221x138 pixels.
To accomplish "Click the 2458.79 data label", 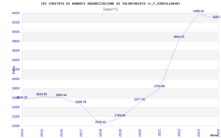I will coord(81,102).
